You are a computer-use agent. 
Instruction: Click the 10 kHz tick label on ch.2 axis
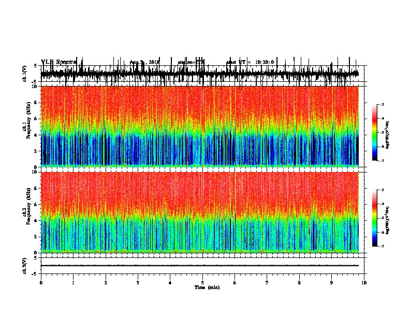pos(35,172)
